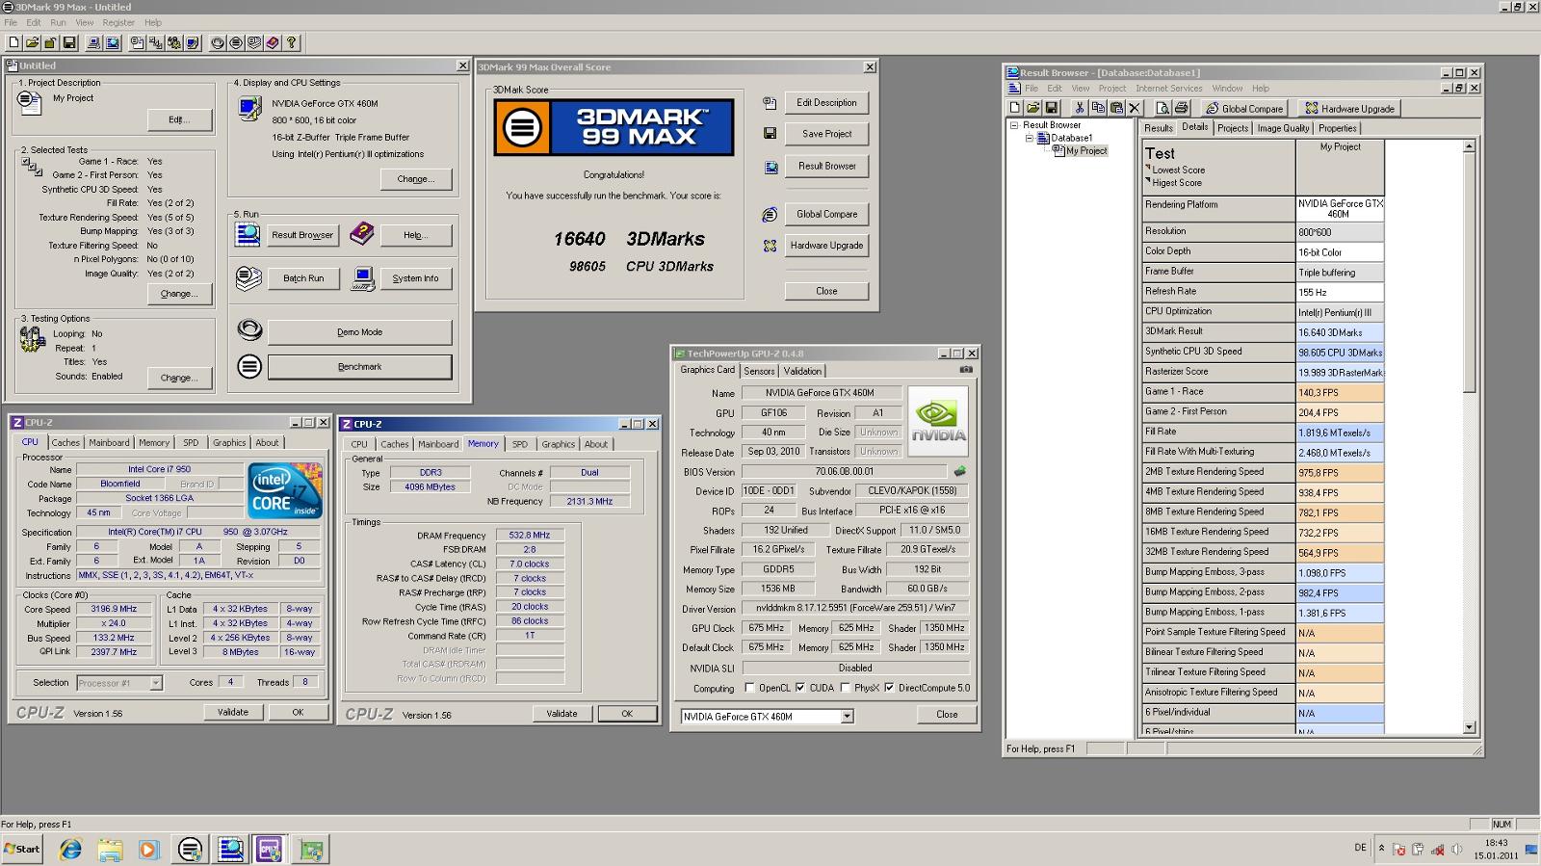1541x866 pixels.
Task: Click the Demo Mode icon in 3DMark main toolbar
Action: point(218,42)
